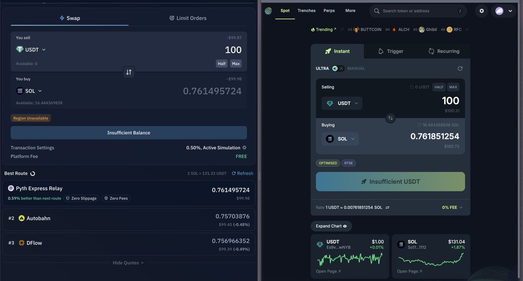The height and width of the screenshot is (281, 523).
Task: Open the Swap tab in left panel
Action: click(x=70, y=18)
